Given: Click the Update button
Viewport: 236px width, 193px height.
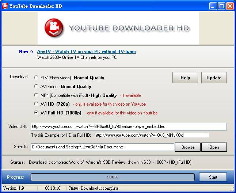Looking at the screenshot, I should coord(214,78).
